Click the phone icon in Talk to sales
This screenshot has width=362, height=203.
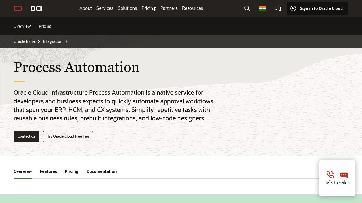tap(330, 175)
